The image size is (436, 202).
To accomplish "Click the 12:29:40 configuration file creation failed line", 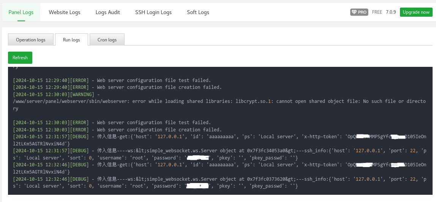I will click(x=117, y=87).
